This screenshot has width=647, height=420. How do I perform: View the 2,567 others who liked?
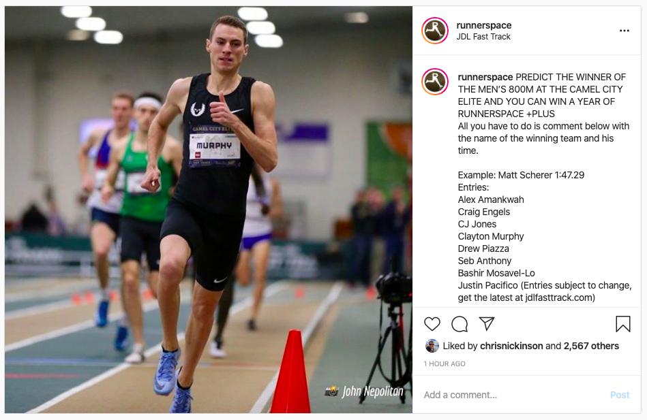click(x=591, y=346)
